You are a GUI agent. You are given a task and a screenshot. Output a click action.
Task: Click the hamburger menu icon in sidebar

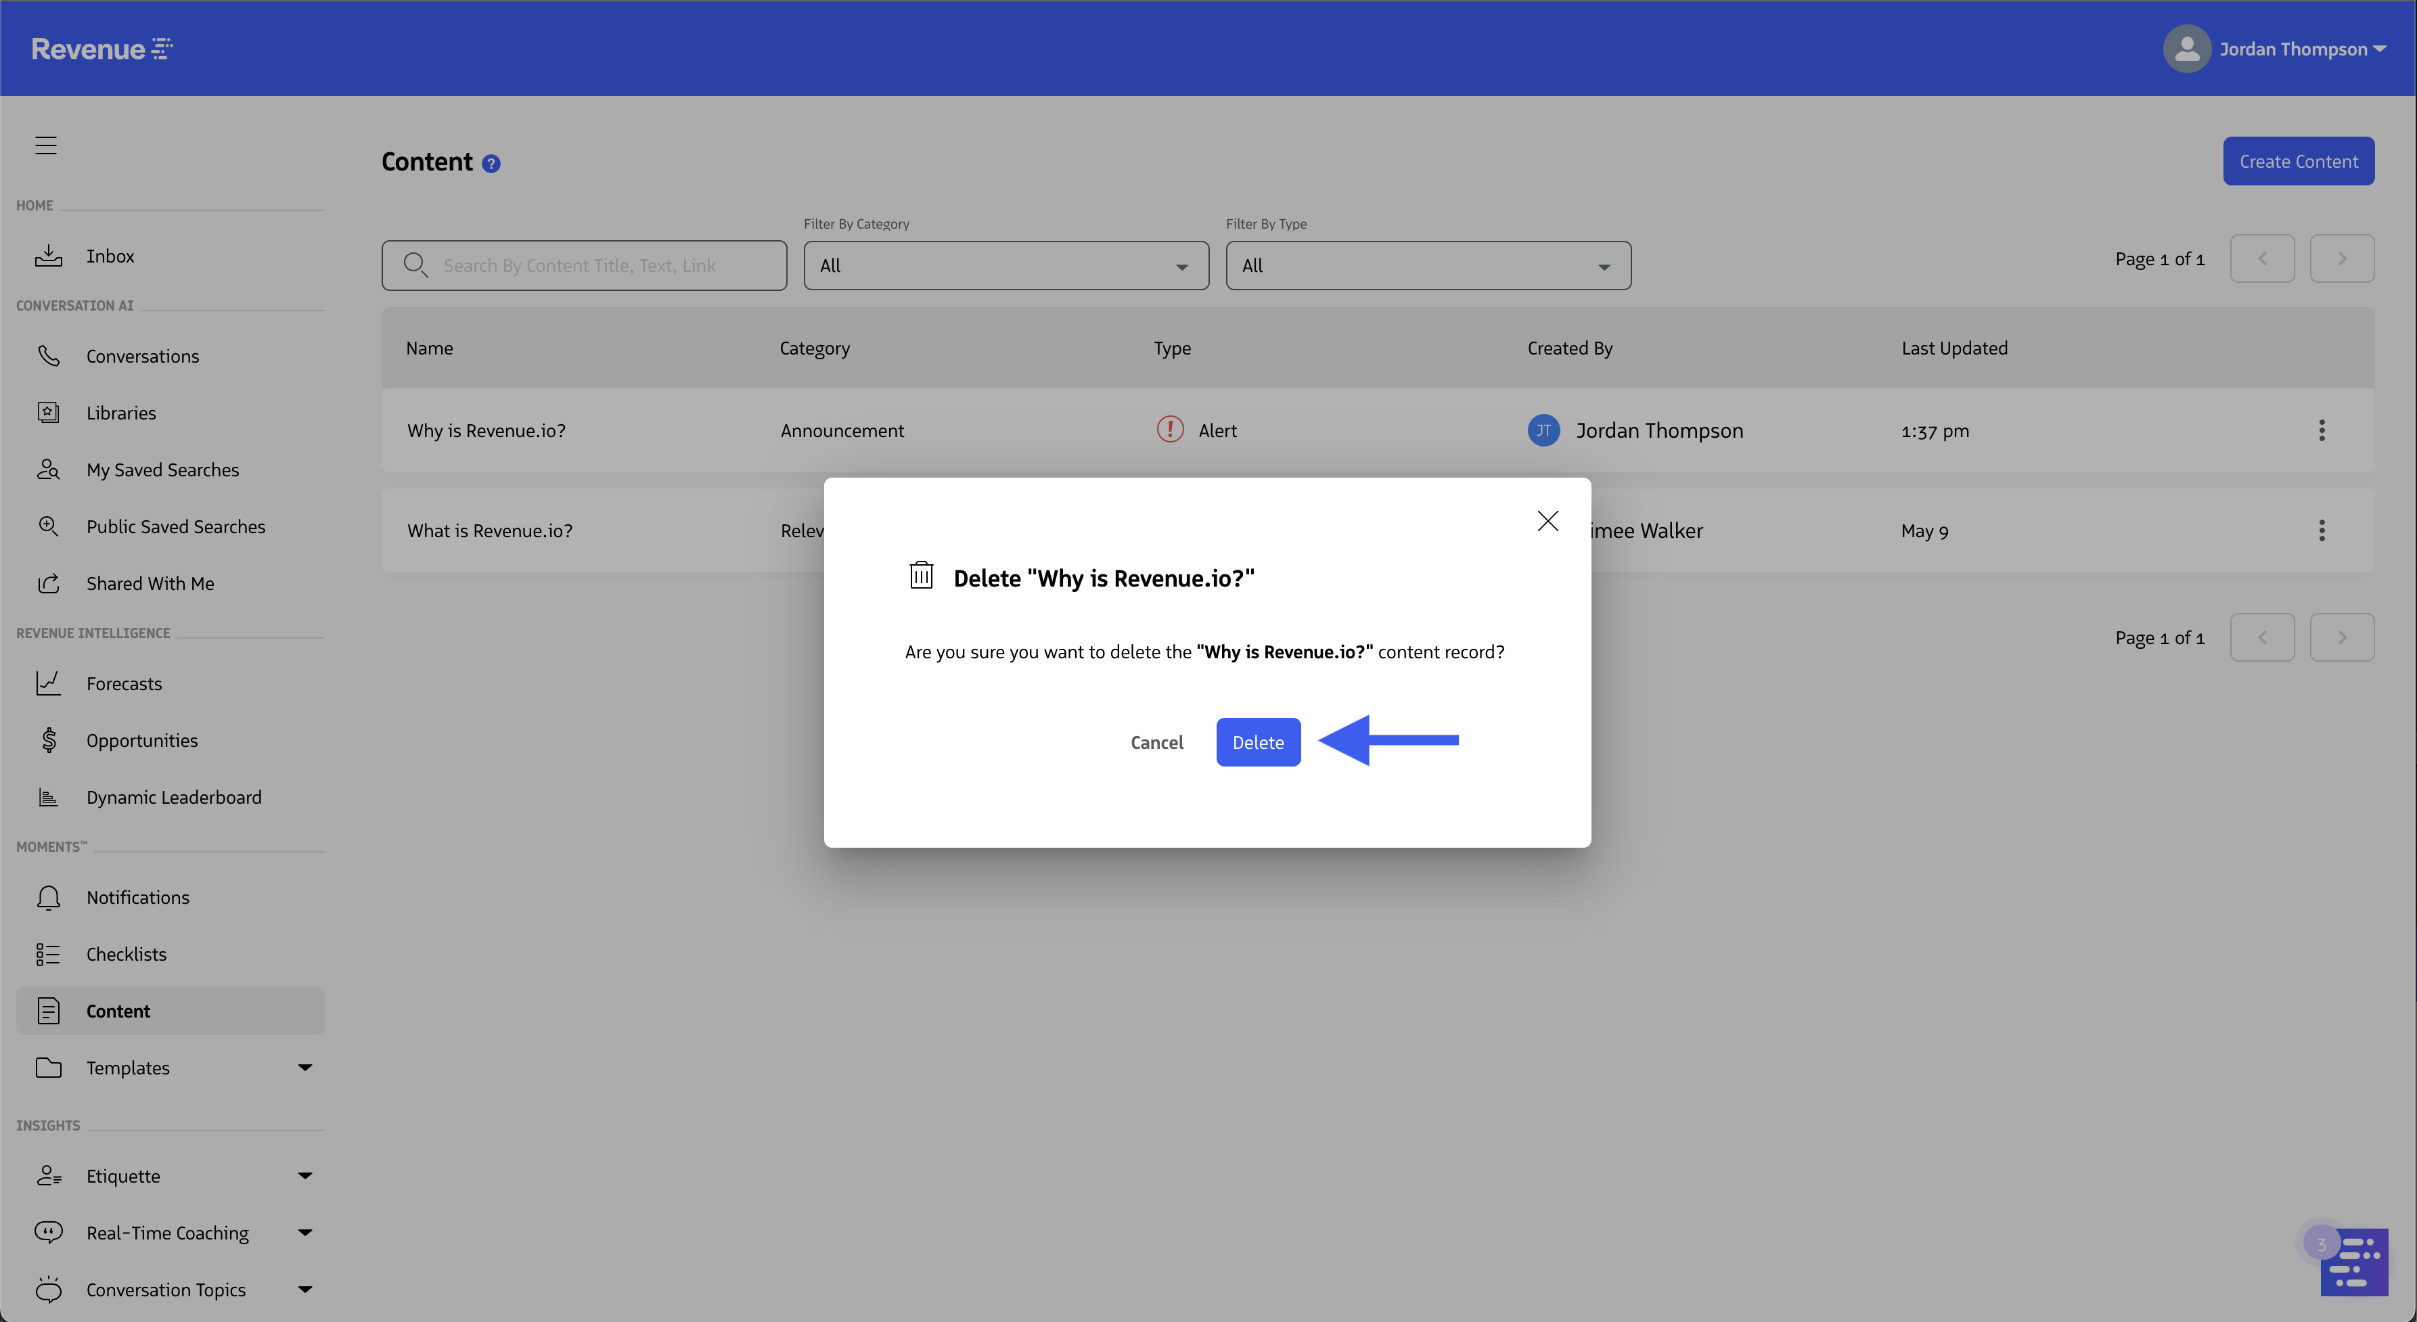[46, 145]
